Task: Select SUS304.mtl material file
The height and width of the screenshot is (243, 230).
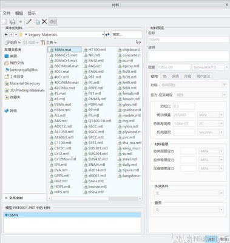Action: (95, 154)
